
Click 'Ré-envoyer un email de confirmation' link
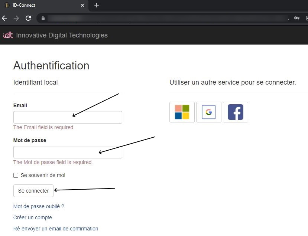56,229
